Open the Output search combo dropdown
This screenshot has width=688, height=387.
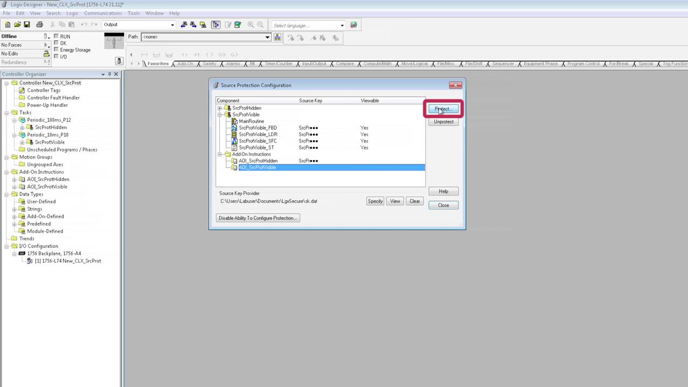[x=172, y=25]
